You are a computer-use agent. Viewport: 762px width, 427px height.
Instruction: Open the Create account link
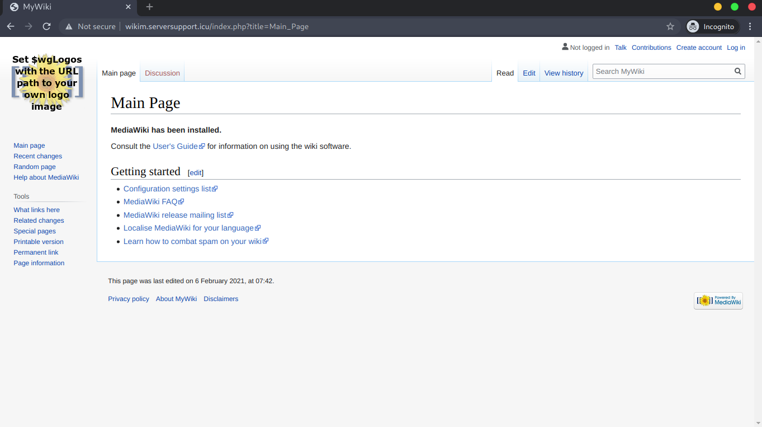[x=699, y=48]
